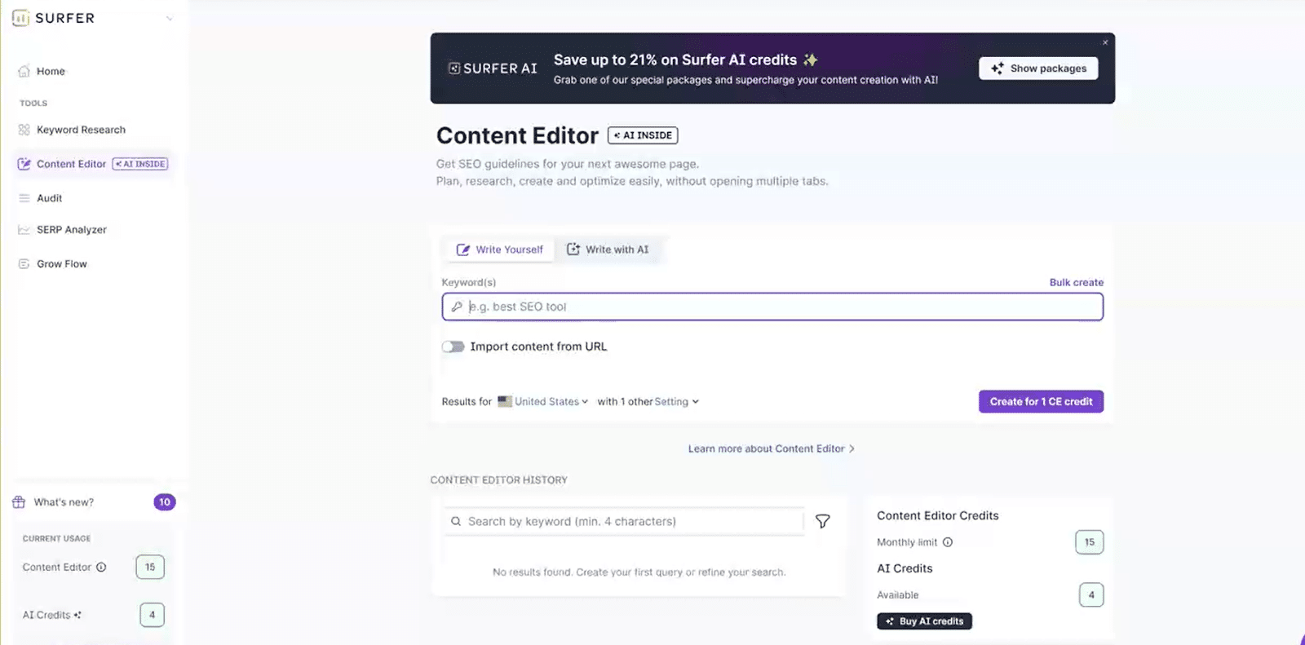Screen dimensions: 1305x645
Task: Click the AI INSIDE badge in sidebar
Action: click(x=140, y=164)
